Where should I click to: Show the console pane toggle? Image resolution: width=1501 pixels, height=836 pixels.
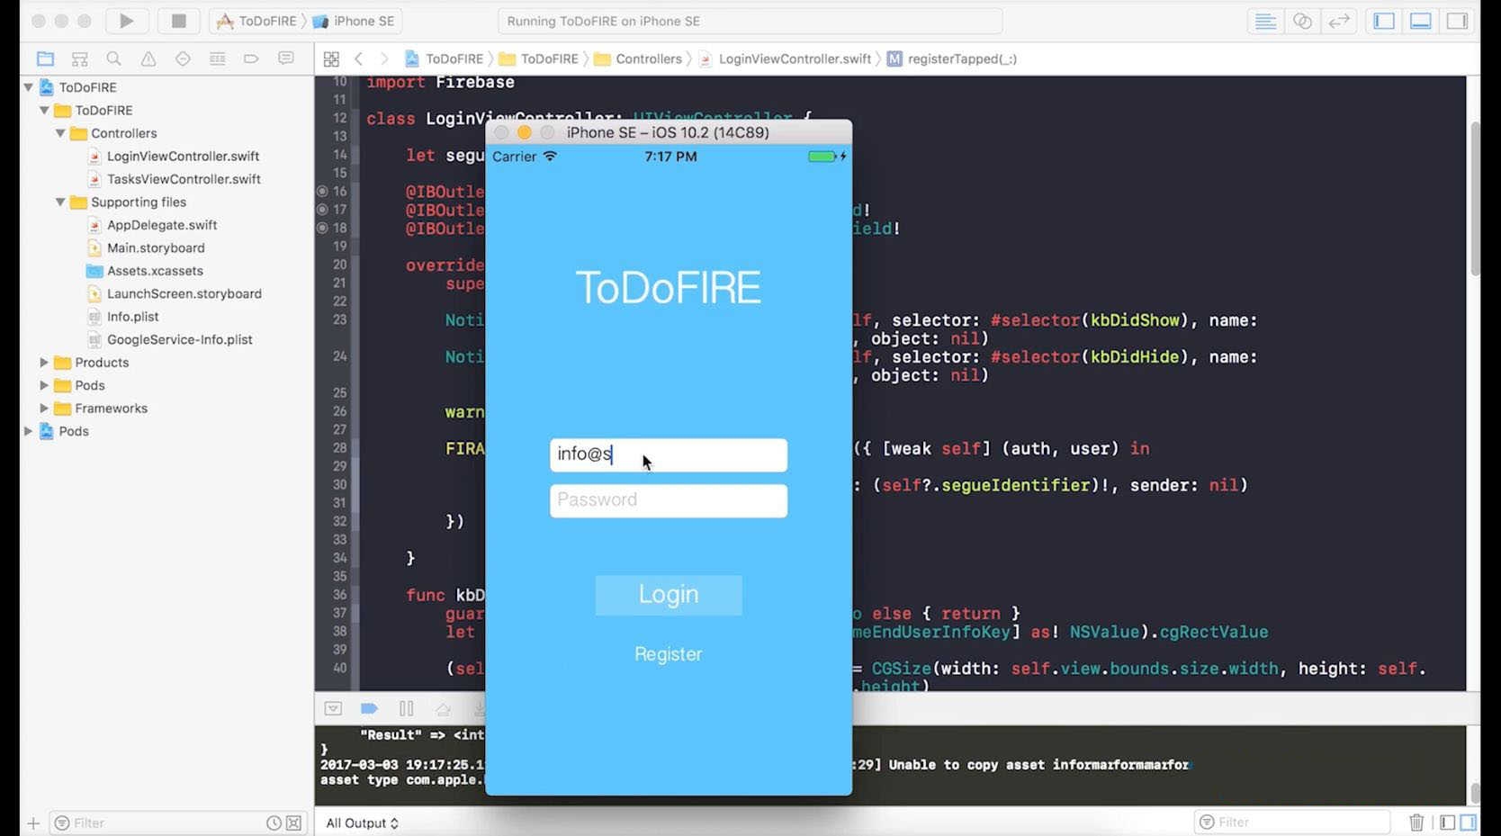[x=1469, y=822]
